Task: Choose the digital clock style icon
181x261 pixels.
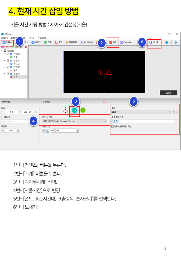Action: click(x=74, y=110)
